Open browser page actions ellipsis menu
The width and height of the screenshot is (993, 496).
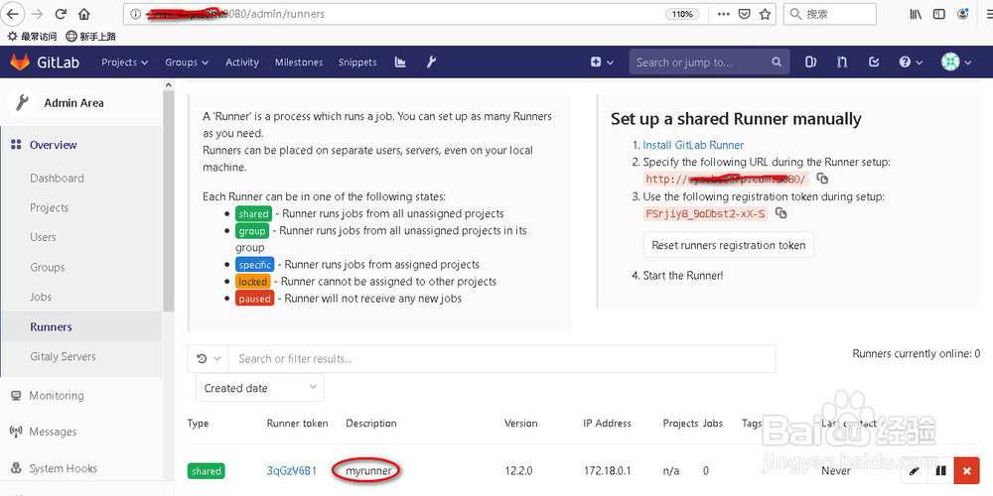click(x=723, y=13)
